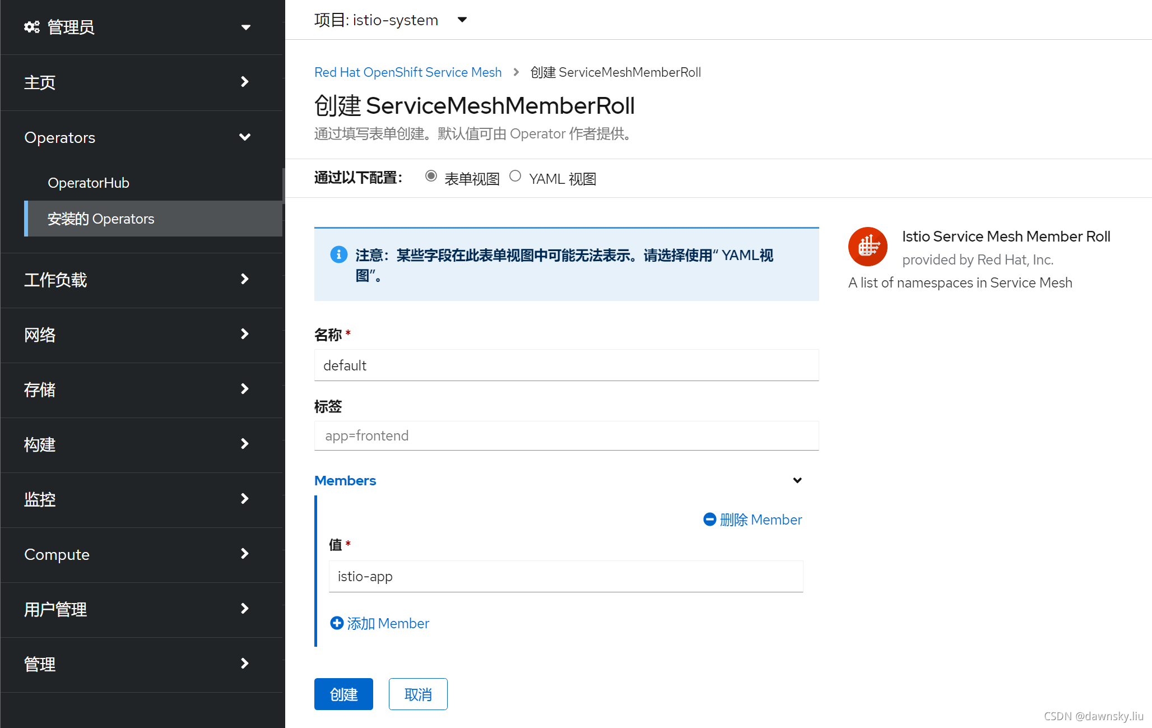Click the Istio Service Mesh logo icon
Viewport: 1152px width, 728px height.
tap(867, 247)
